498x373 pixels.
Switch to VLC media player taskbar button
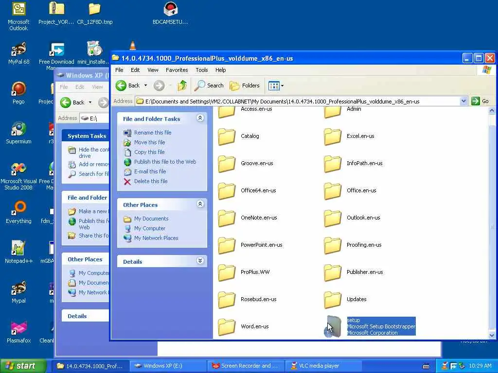pos(323,366)
